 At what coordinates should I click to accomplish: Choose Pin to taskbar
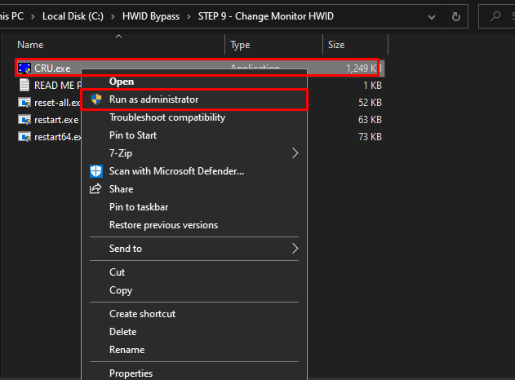click(194, 207)
